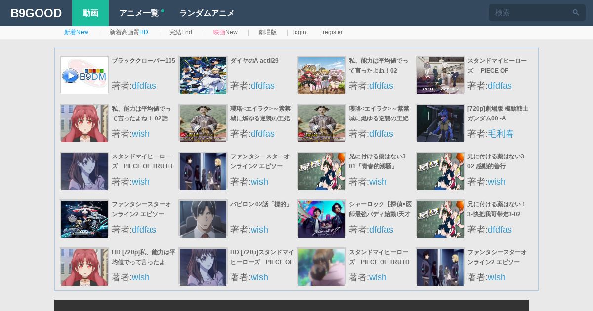Open title HD [720p]スタンドマイヒーローズ PIECE OF
Screen dimensions: 593x311
[x=262, y=257]
